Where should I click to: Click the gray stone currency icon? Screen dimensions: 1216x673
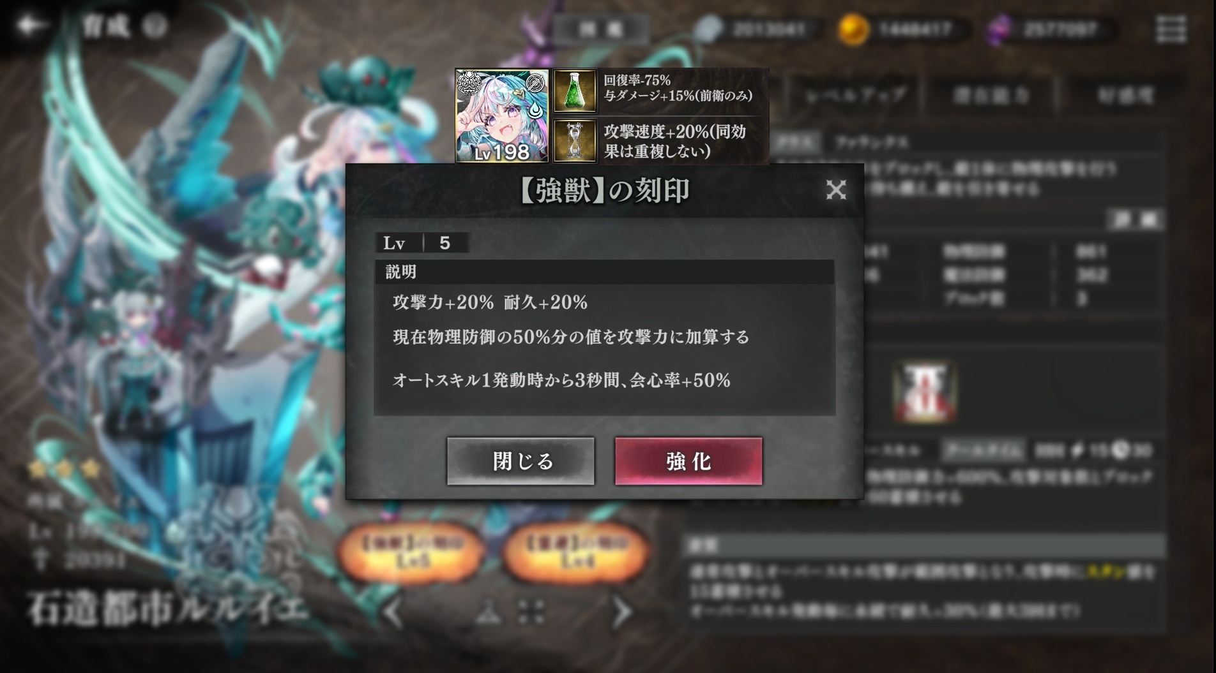tap(708, 29)
